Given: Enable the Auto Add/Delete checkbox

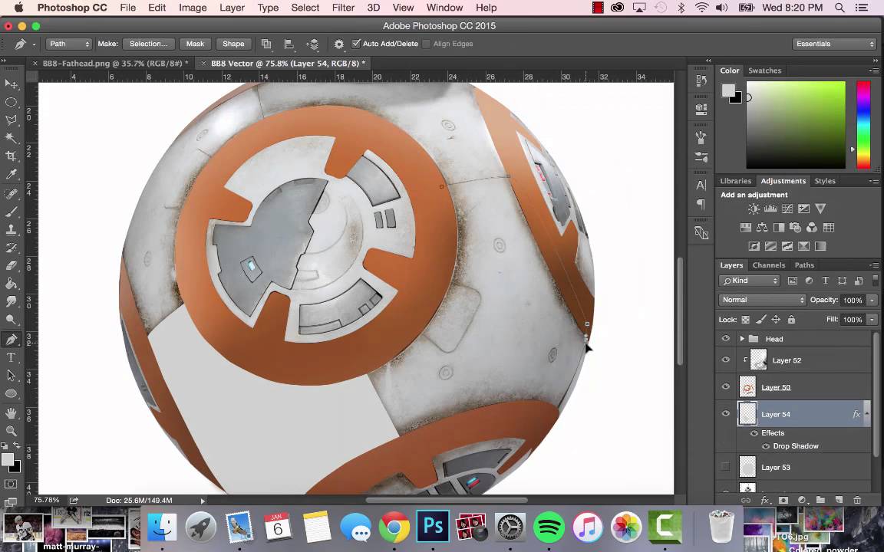Looking at the screenshot, I should 358,44.
